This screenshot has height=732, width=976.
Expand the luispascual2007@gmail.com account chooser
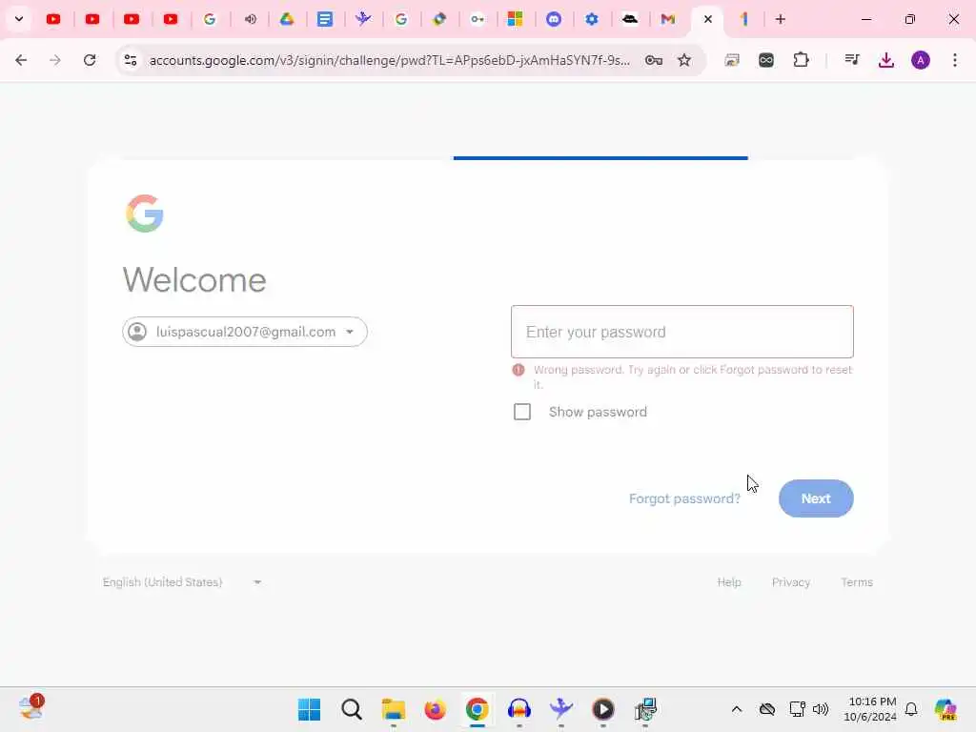[245, 332]
